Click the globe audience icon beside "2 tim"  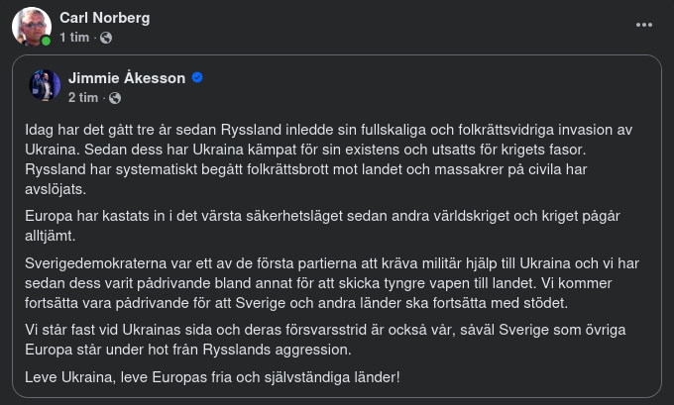115,97
